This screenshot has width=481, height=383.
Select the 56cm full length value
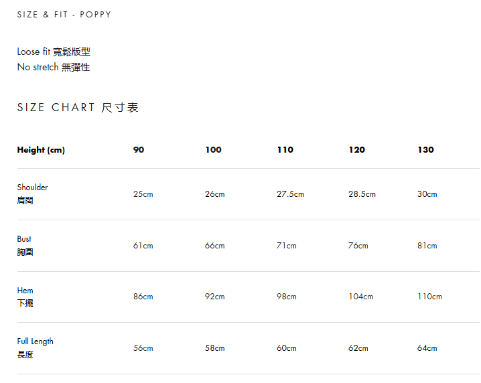click(143, 348)
